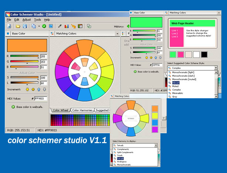
Task: Click the lighter sun Increment icon in main window
Action: [27, 89]
